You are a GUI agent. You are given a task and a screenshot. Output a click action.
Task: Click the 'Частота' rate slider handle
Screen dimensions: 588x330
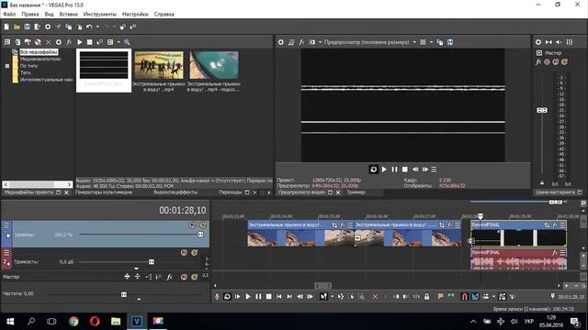click(124, 294)
